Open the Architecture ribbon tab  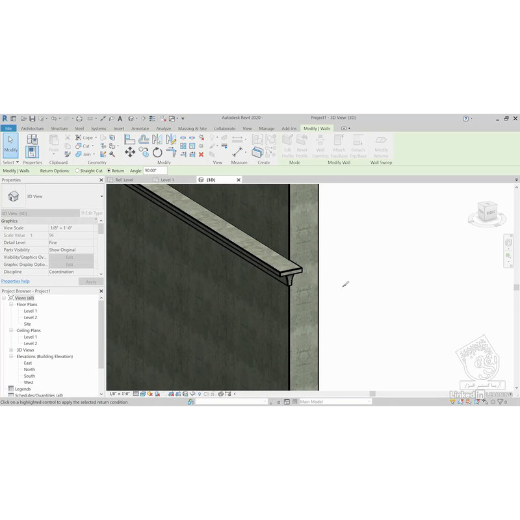32,129
